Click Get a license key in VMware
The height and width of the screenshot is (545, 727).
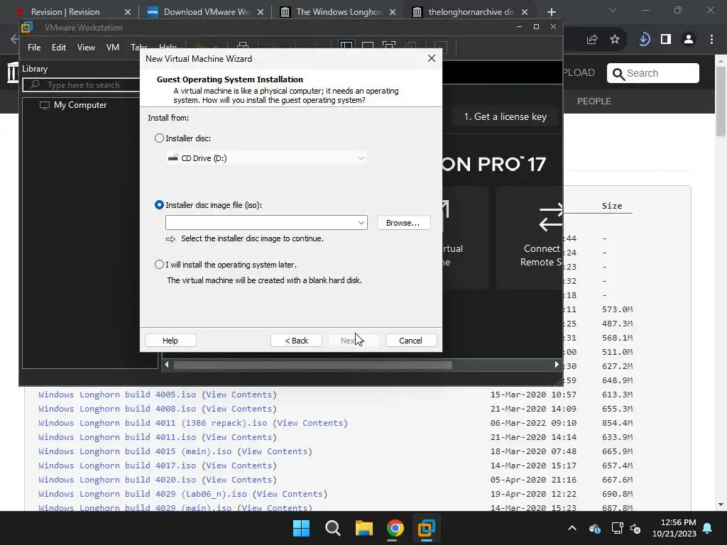tap(505, 117)
